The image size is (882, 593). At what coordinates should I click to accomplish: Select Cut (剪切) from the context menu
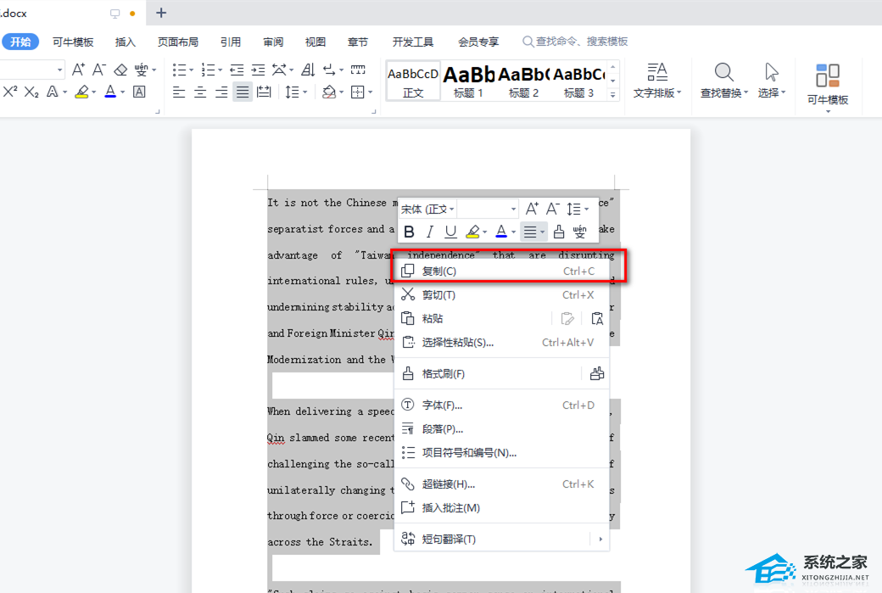coord(438,295)
